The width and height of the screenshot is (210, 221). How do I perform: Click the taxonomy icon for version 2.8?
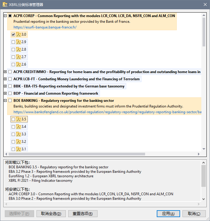[x=19, y=49]
